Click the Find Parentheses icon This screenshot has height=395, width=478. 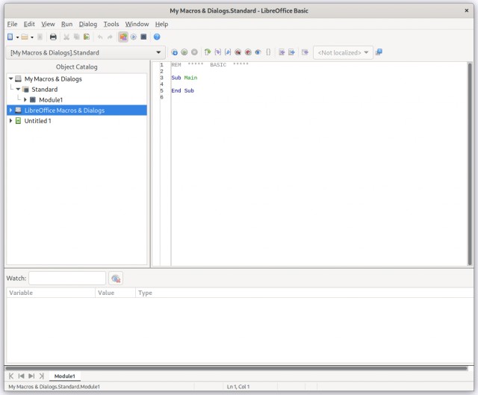click(x=268, y=52)
